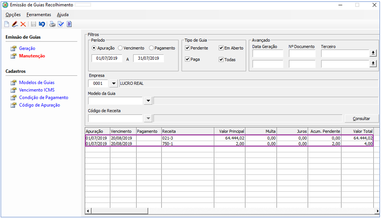381x218 pixels.
Task: Open the Ajuda menu
Action: [x=63, y=14]
